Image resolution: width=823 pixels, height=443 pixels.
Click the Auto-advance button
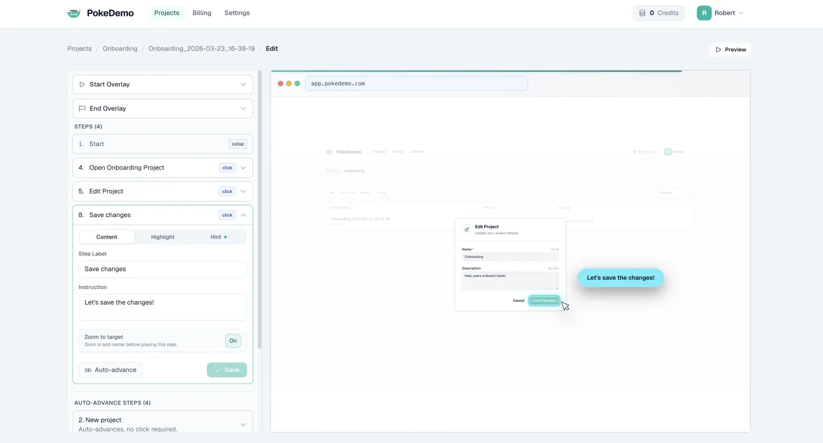coord(110,370)
